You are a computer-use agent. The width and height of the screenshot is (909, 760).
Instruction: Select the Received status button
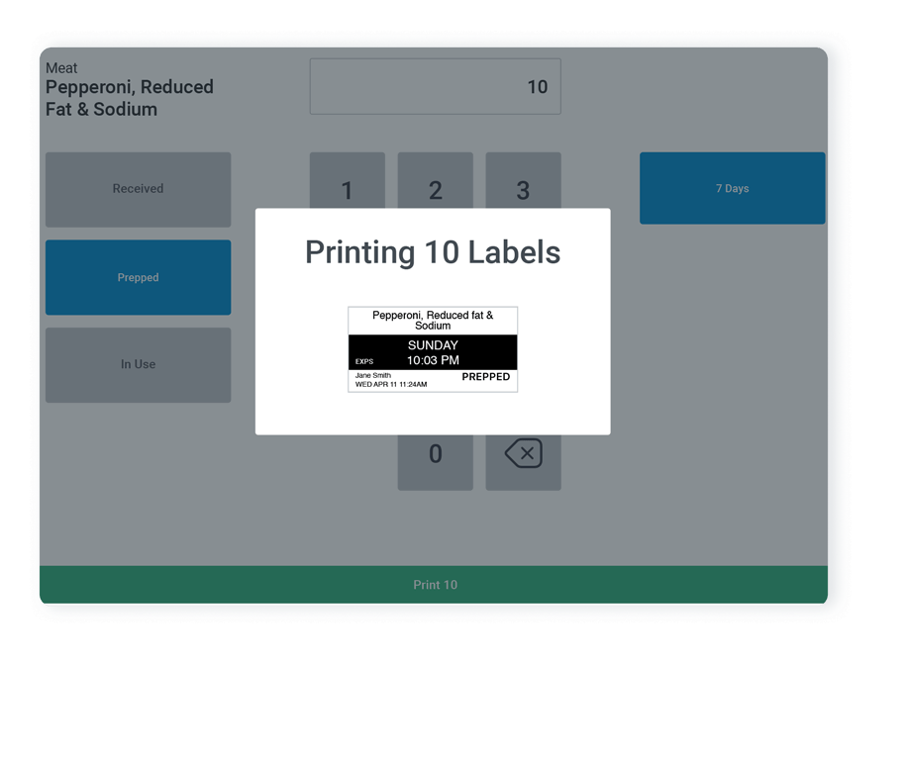pyautogui.click(x=138, y=188)
